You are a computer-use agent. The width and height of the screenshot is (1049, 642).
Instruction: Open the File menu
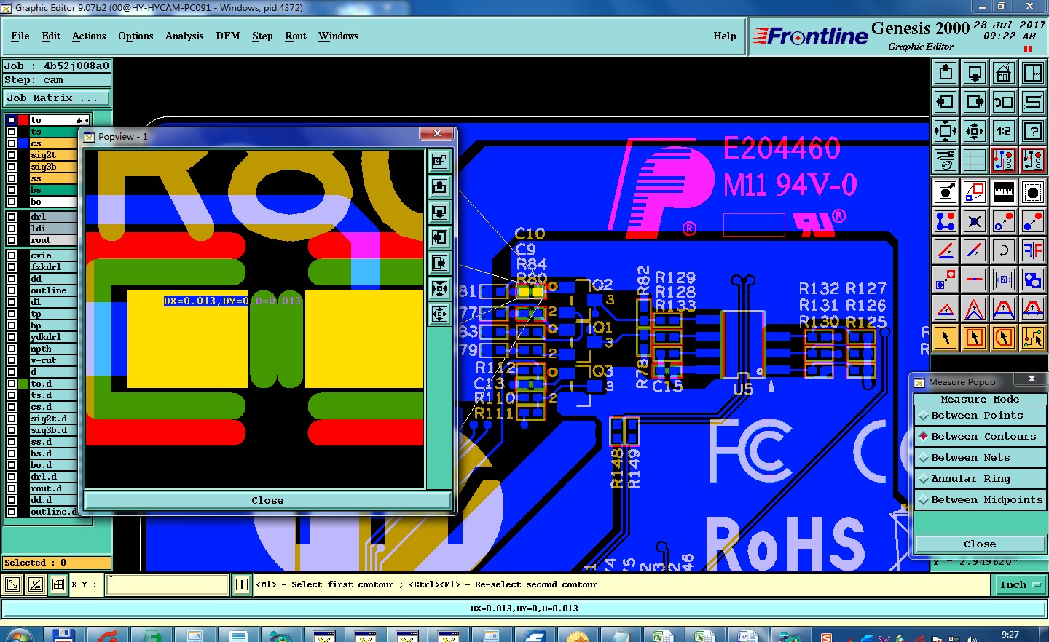[20, 36]
